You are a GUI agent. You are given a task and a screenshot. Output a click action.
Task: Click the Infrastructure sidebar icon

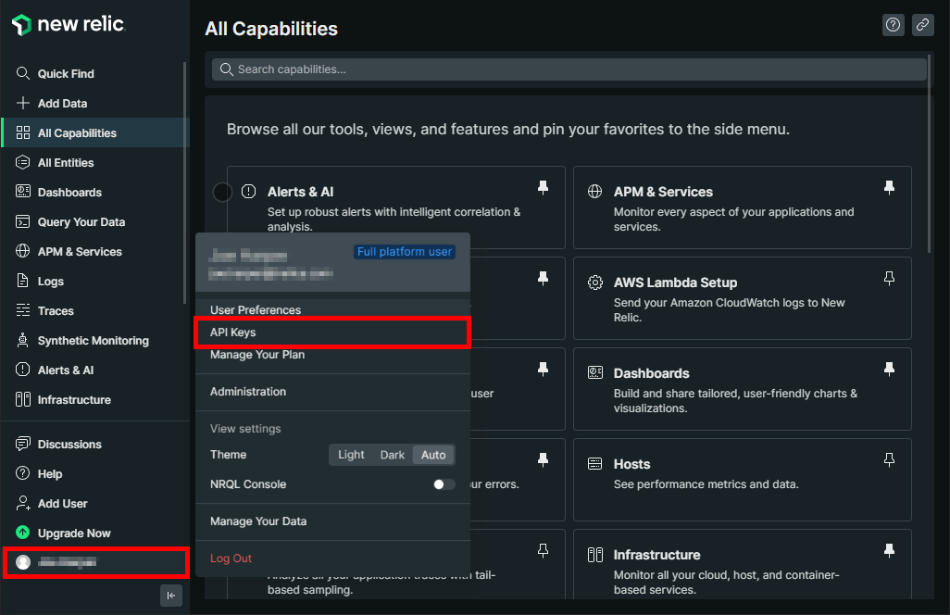tap(23, 399)
